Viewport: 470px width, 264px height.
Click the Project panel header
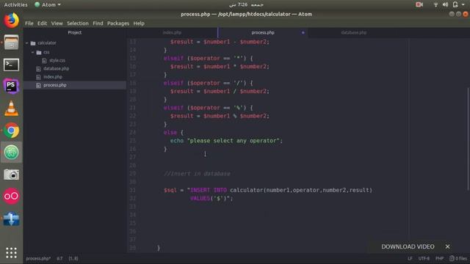click(75, 32)
